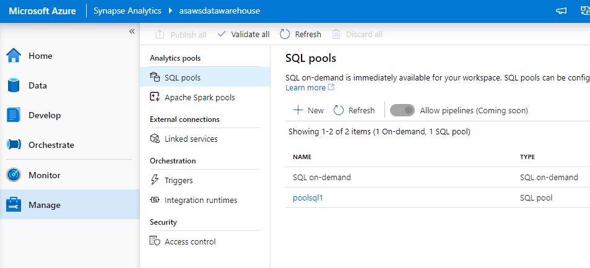
Task: Follow the Learn more link
Action: coord(306,87)
